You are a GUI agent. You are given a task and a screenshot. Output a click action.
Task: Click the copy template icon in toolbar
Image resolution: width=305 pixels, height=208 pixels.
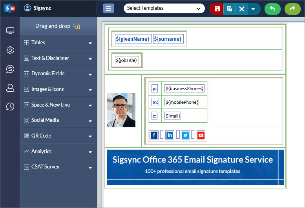[230, 9]
